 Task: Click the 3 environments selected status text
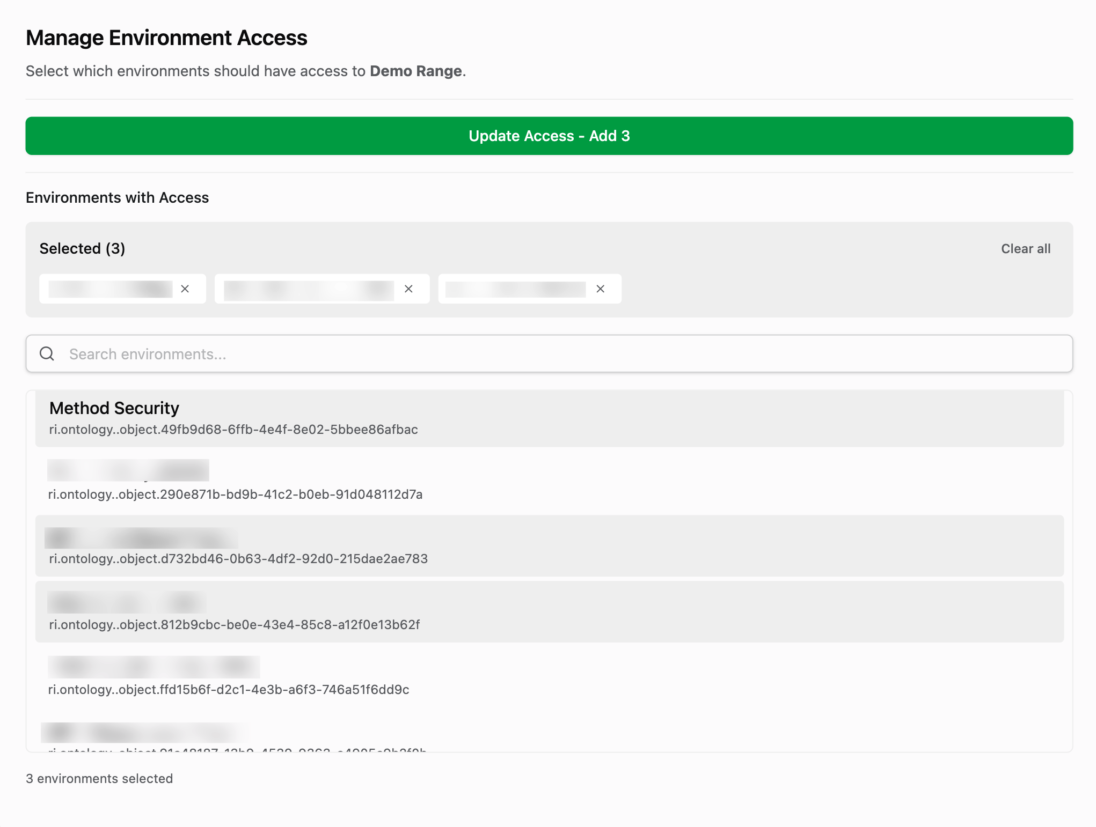pyautogui.click(x=99, y=779)
